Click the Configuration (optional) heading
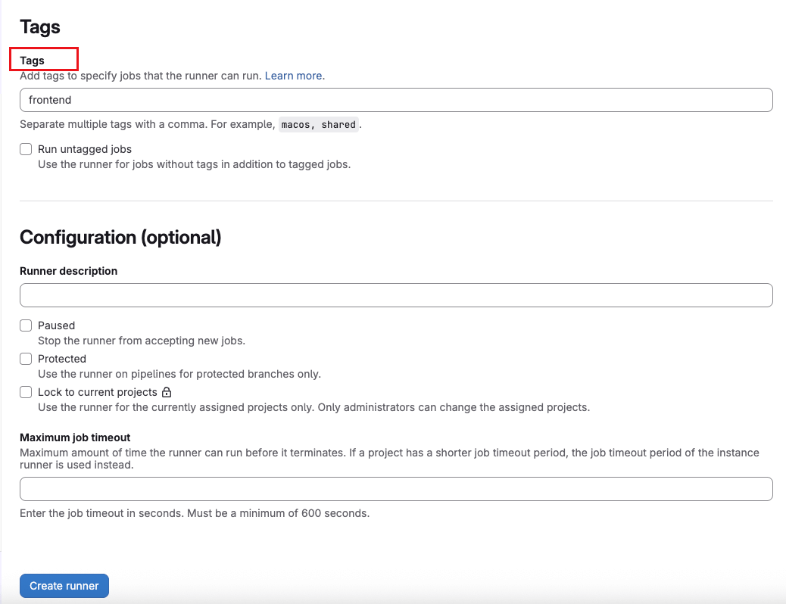Image resolution: width=786 pixels, height=604 pixels. click(x=120, y=237)
